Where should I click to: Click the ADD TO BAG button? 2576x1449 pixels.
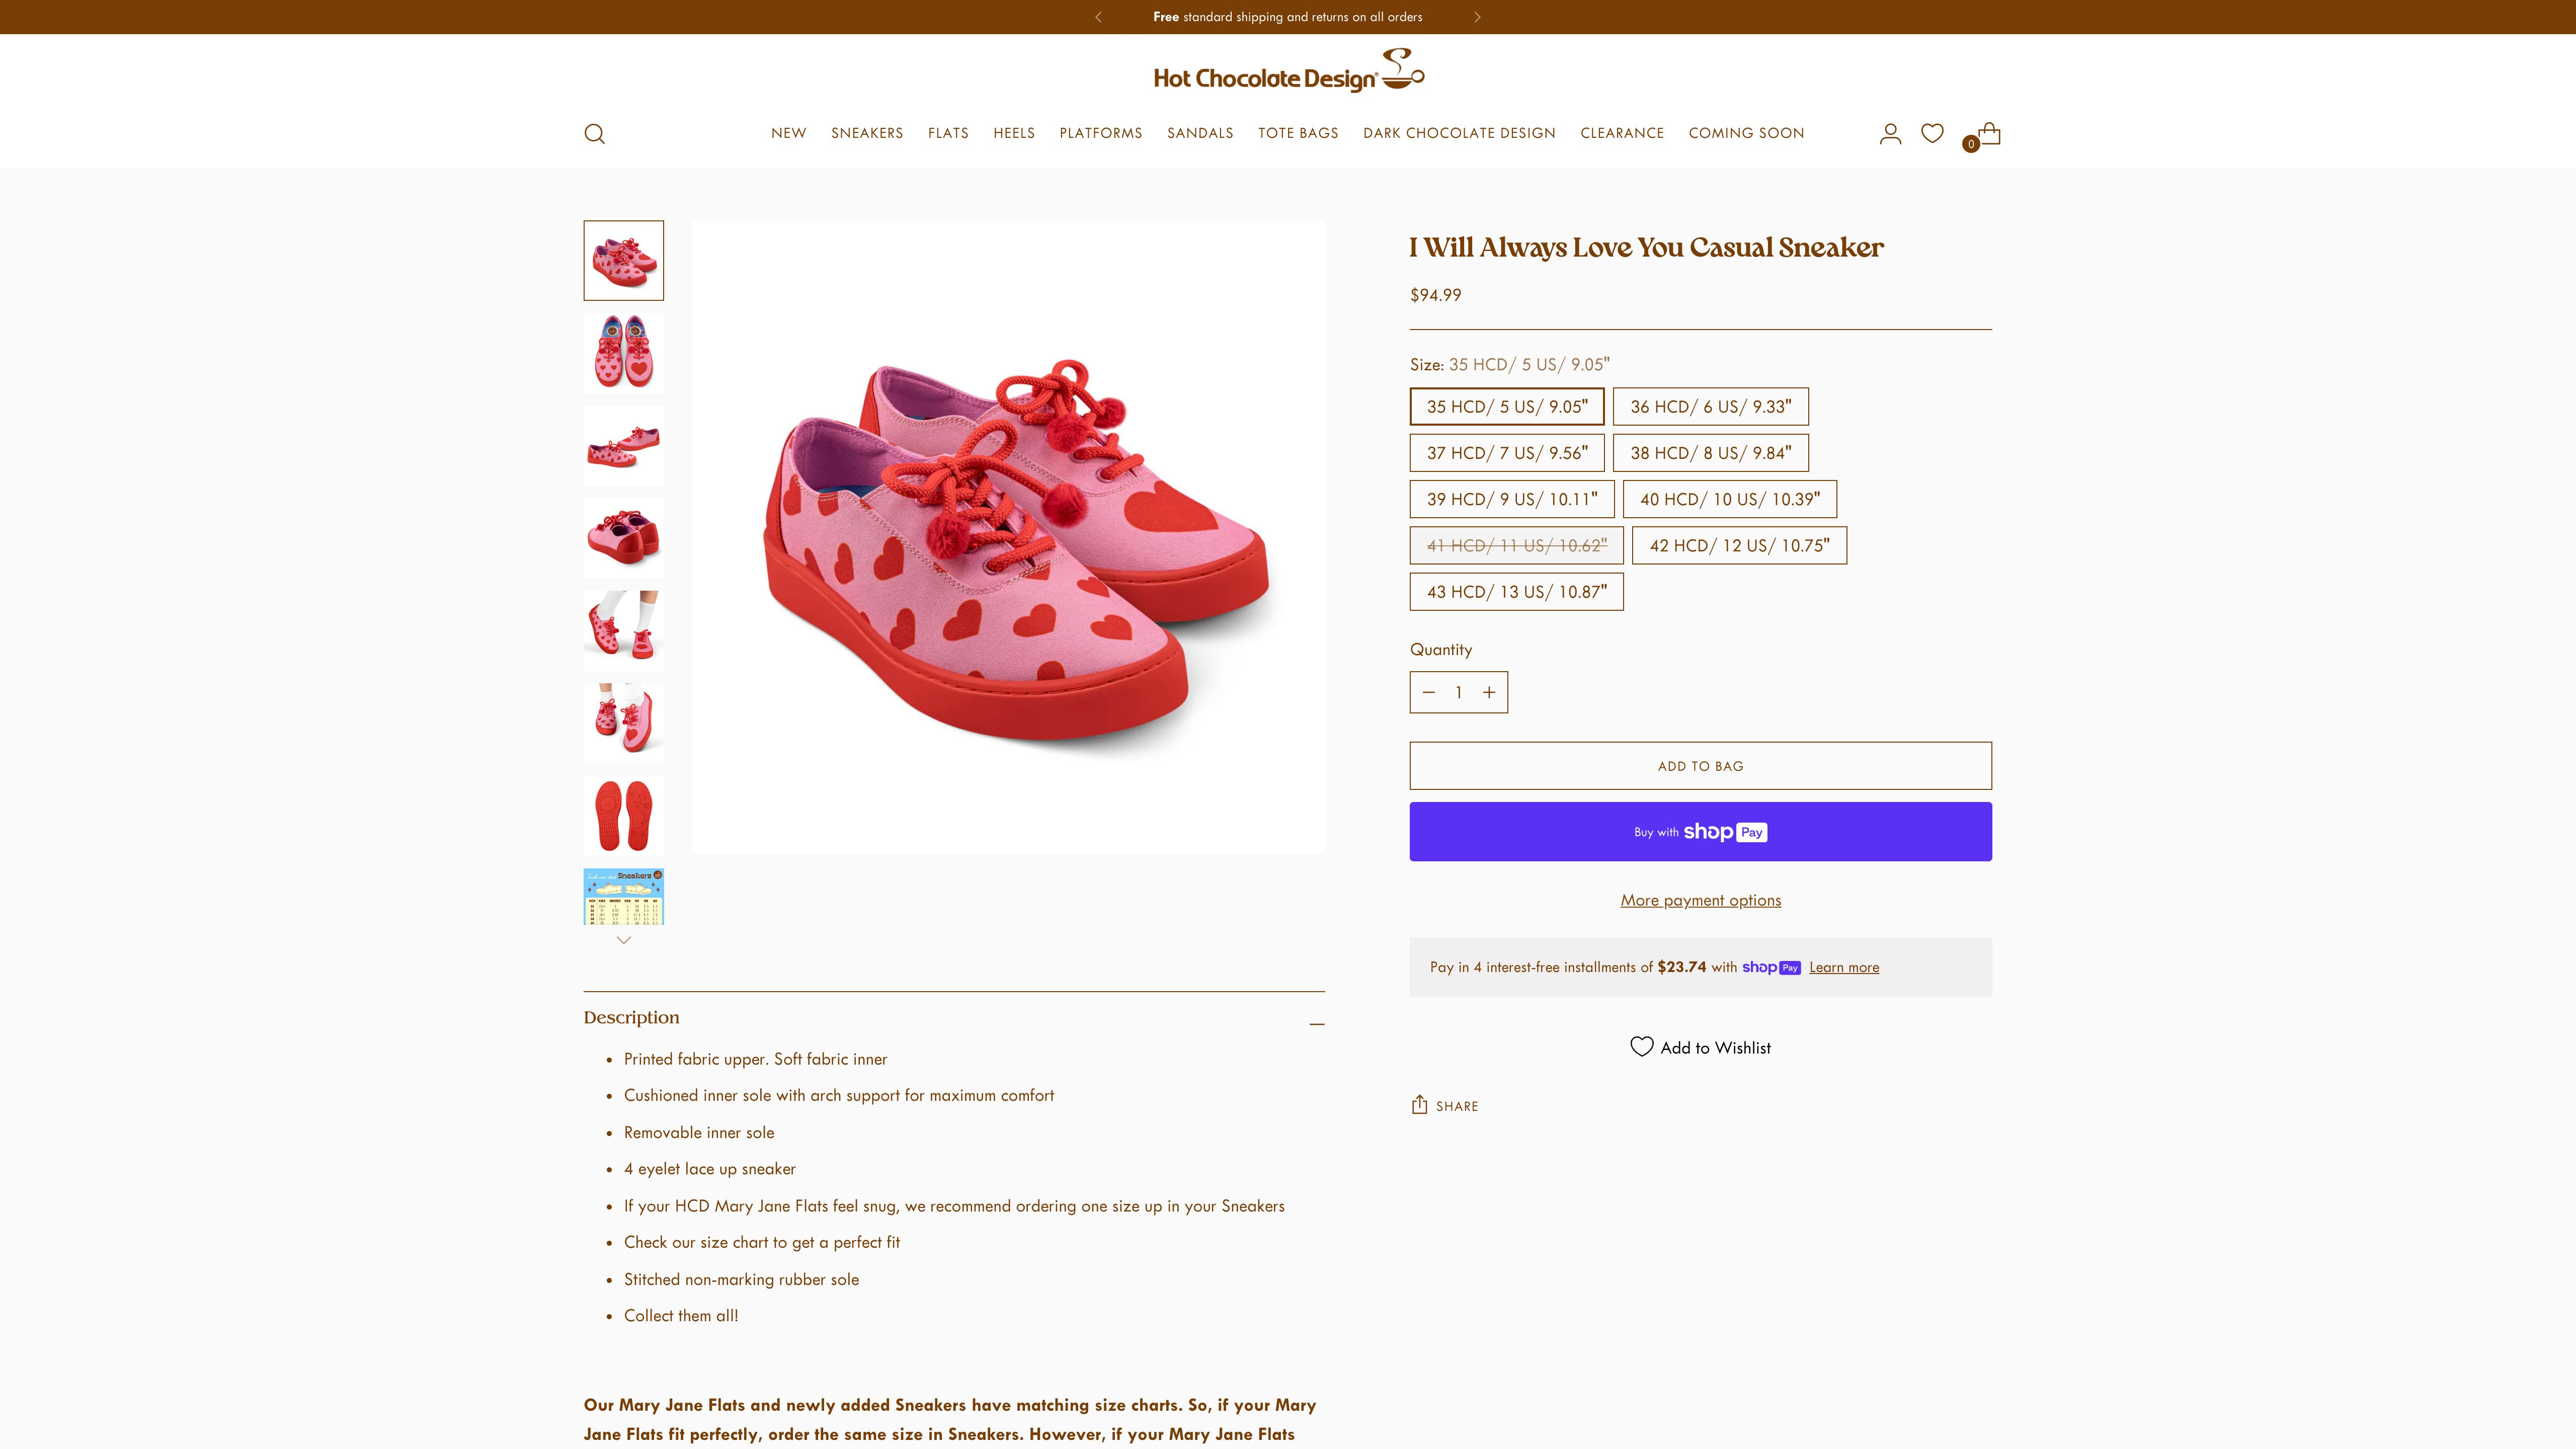pyautogui.click(x=1700, y=765)
